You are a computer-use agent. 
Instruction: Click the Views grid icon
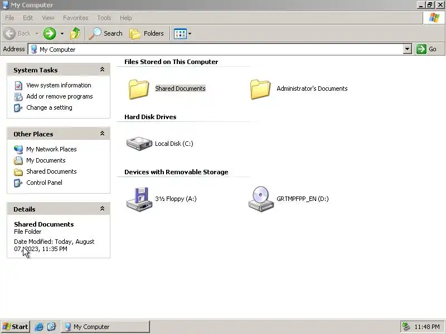click(x=180, y=34)
